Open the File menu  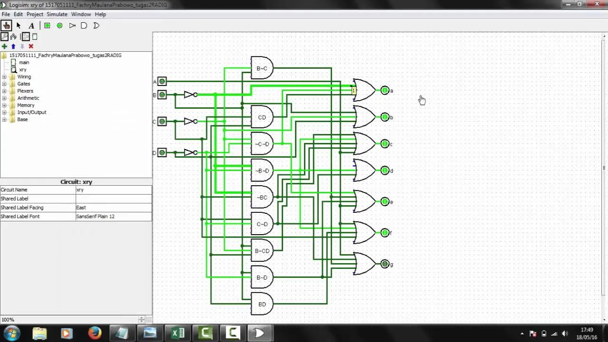click(6, 14)
